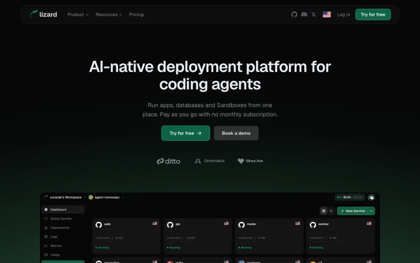Click the US flag language selector

326,14
